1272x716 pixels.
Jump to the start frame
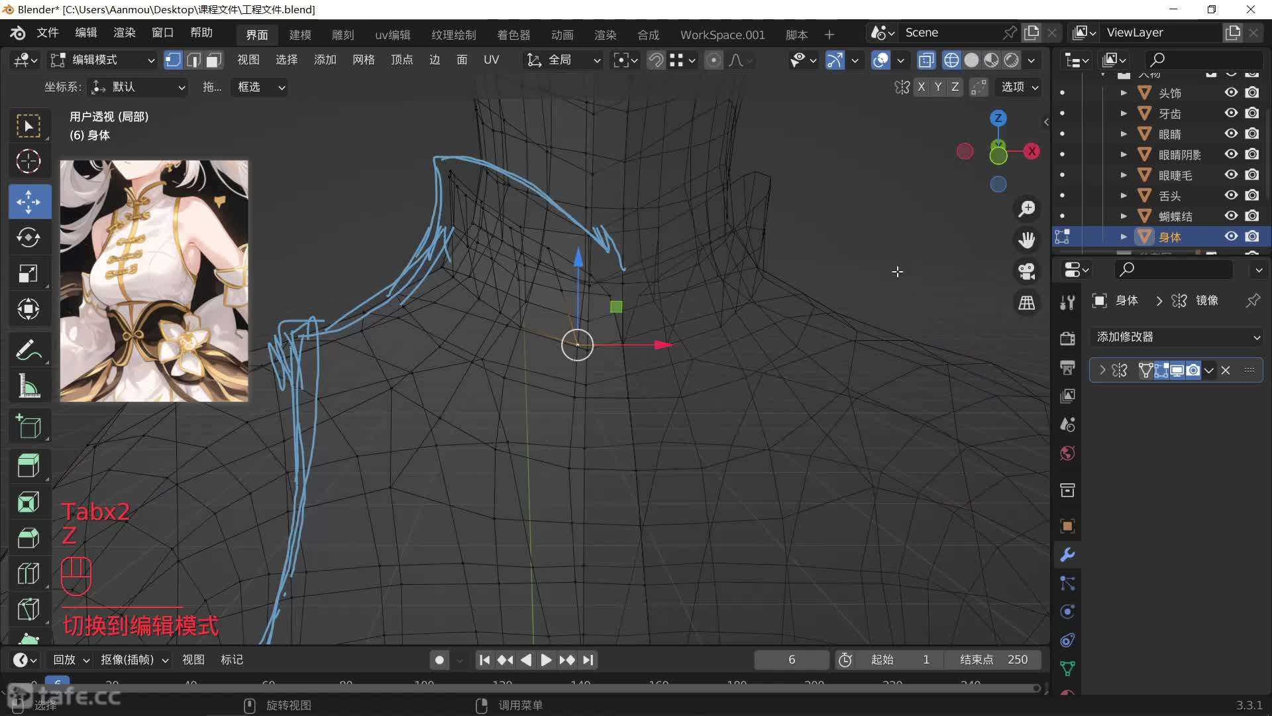tap(485, 660)
